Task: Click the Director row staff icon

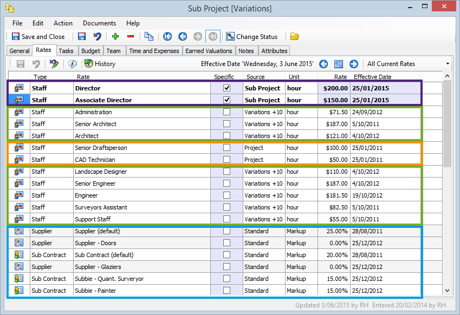Action: [x=19, y=88]
